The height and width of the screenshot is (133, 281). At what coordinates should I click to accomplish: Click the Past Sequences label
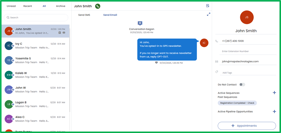227,97
